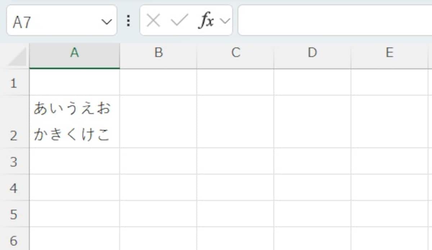The width and height of the screenshot is (432, 250).
Task: Click the cell containing あいうえお text
Action: (x=74, y=121)
